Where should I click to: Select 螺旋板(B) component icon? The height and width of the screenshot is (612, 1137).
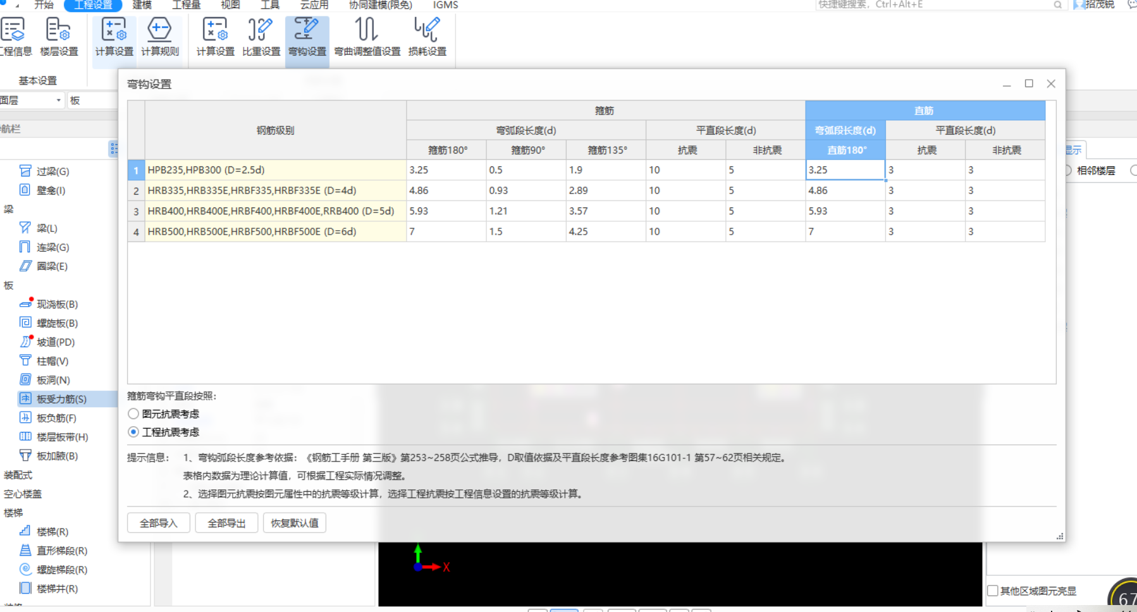25,322
